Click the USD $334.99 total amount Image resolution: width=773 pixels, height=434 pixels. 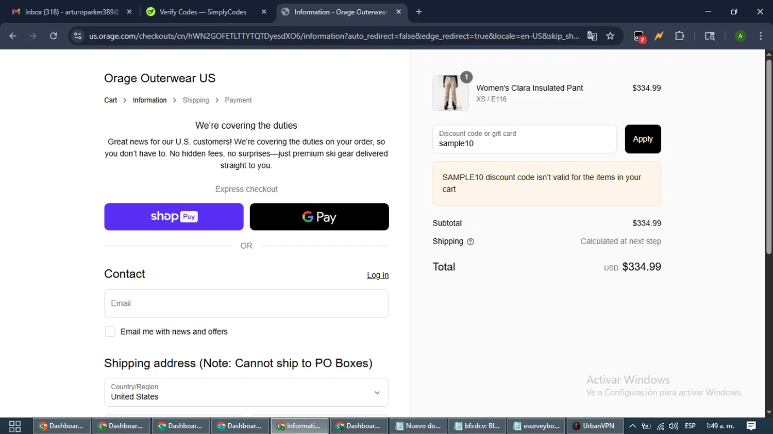pyautogui.click(x=632, y=267)
